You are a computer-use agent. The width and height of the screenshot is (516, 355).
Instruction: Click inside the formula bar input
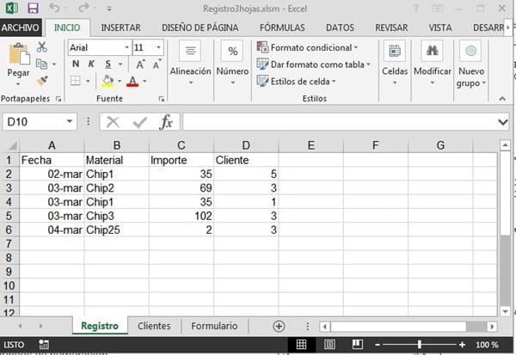[339, 122]
